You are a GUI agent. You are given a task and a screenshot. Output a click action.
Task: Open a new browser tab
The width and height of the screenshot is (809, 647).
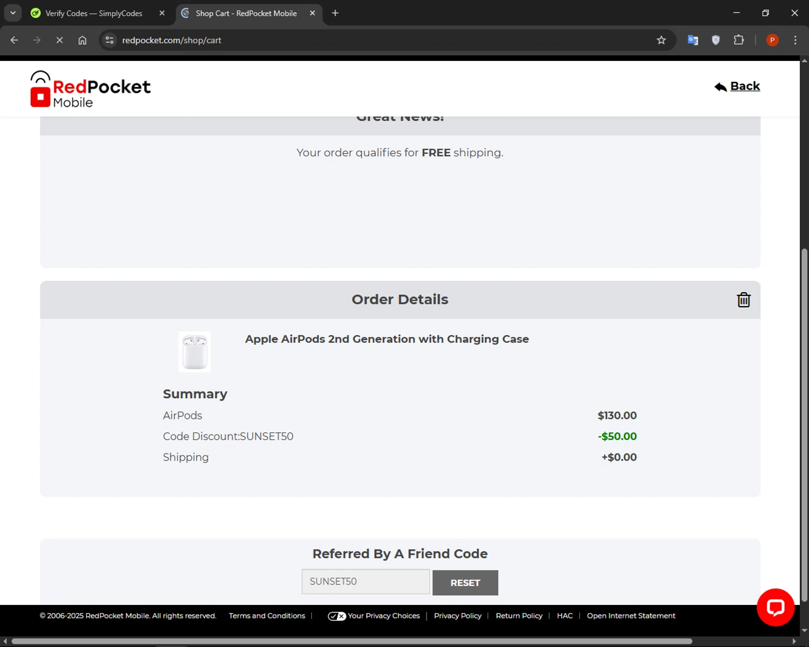pyautogui.click(x=335, y=13)
